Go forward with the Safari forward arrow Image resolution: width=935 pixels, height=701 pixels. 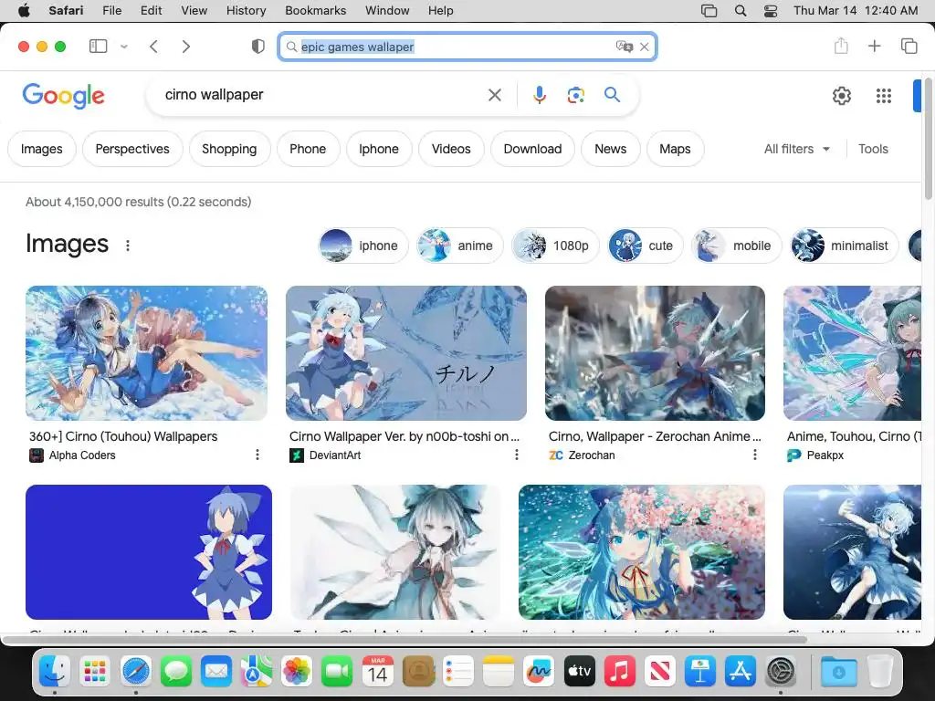tap(186, 46)
